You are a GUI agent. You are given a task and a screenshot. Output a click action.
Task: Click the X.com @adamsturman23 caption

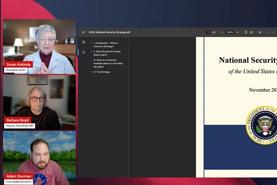pos(18,182)
